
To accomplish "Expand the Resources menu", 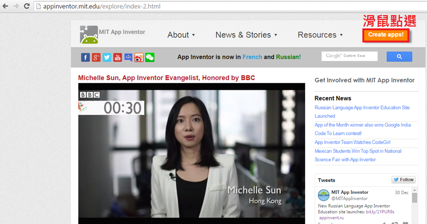I will point(320,35).
